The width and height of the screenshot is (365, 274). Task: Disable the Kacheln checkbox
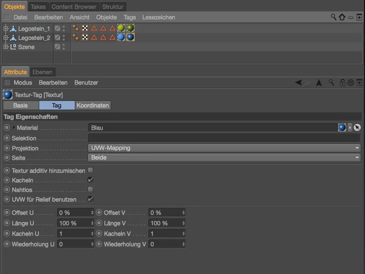pos(90,180)
